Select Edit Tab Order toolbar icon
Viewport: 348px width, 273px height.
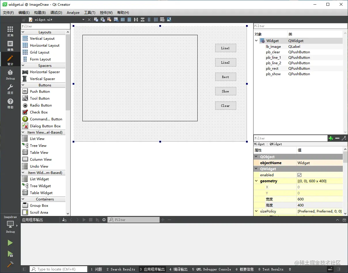(x=116, y=20)
